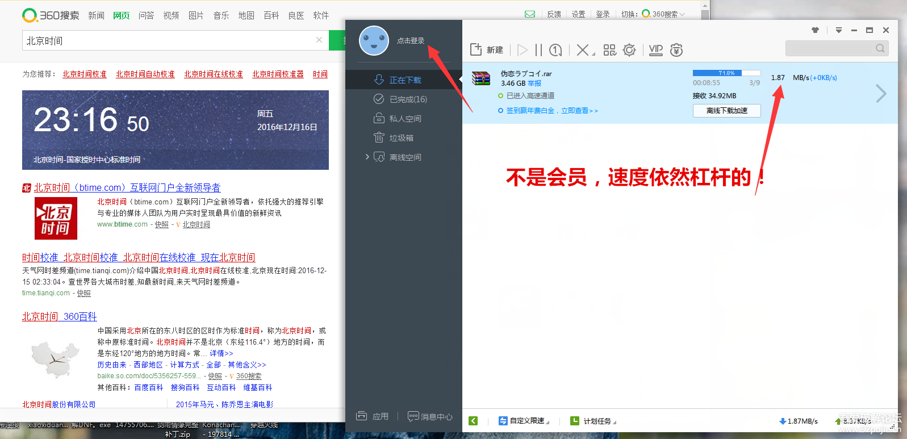Click the 登录 link in 360 header
Image resolution: width=907 pixels, height=439 pixels.
(603, 14)
